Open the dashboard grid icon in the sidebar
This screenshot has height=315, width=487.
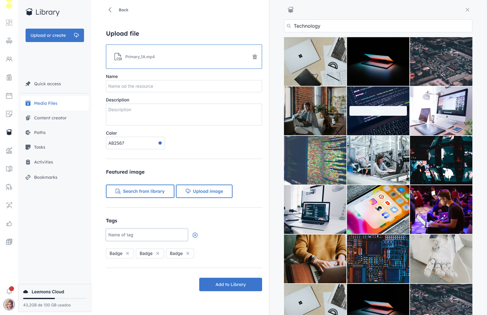9,23
